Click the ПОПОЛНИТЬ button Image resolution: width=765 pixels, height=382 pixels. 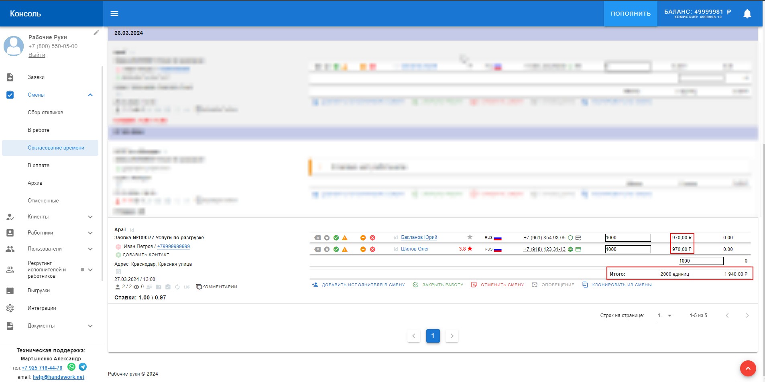click(631, 14)
